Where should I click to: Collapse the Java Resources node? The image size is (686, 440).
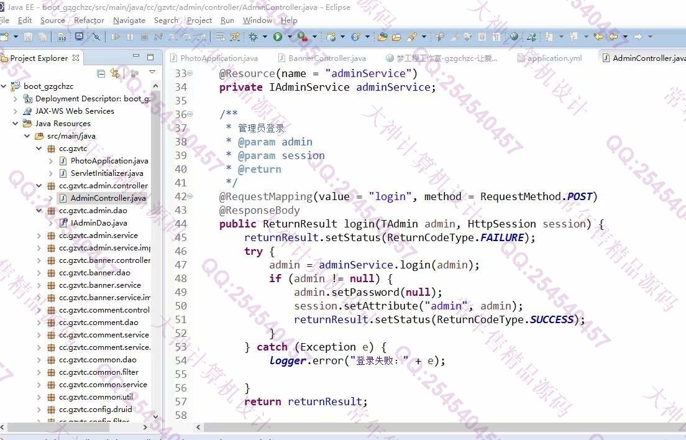[x=16, y=123]
